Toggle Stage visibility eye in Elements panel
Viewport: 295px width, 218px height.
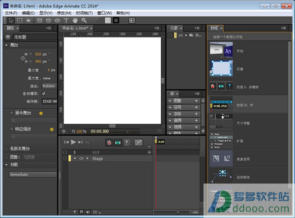point(180,35)
